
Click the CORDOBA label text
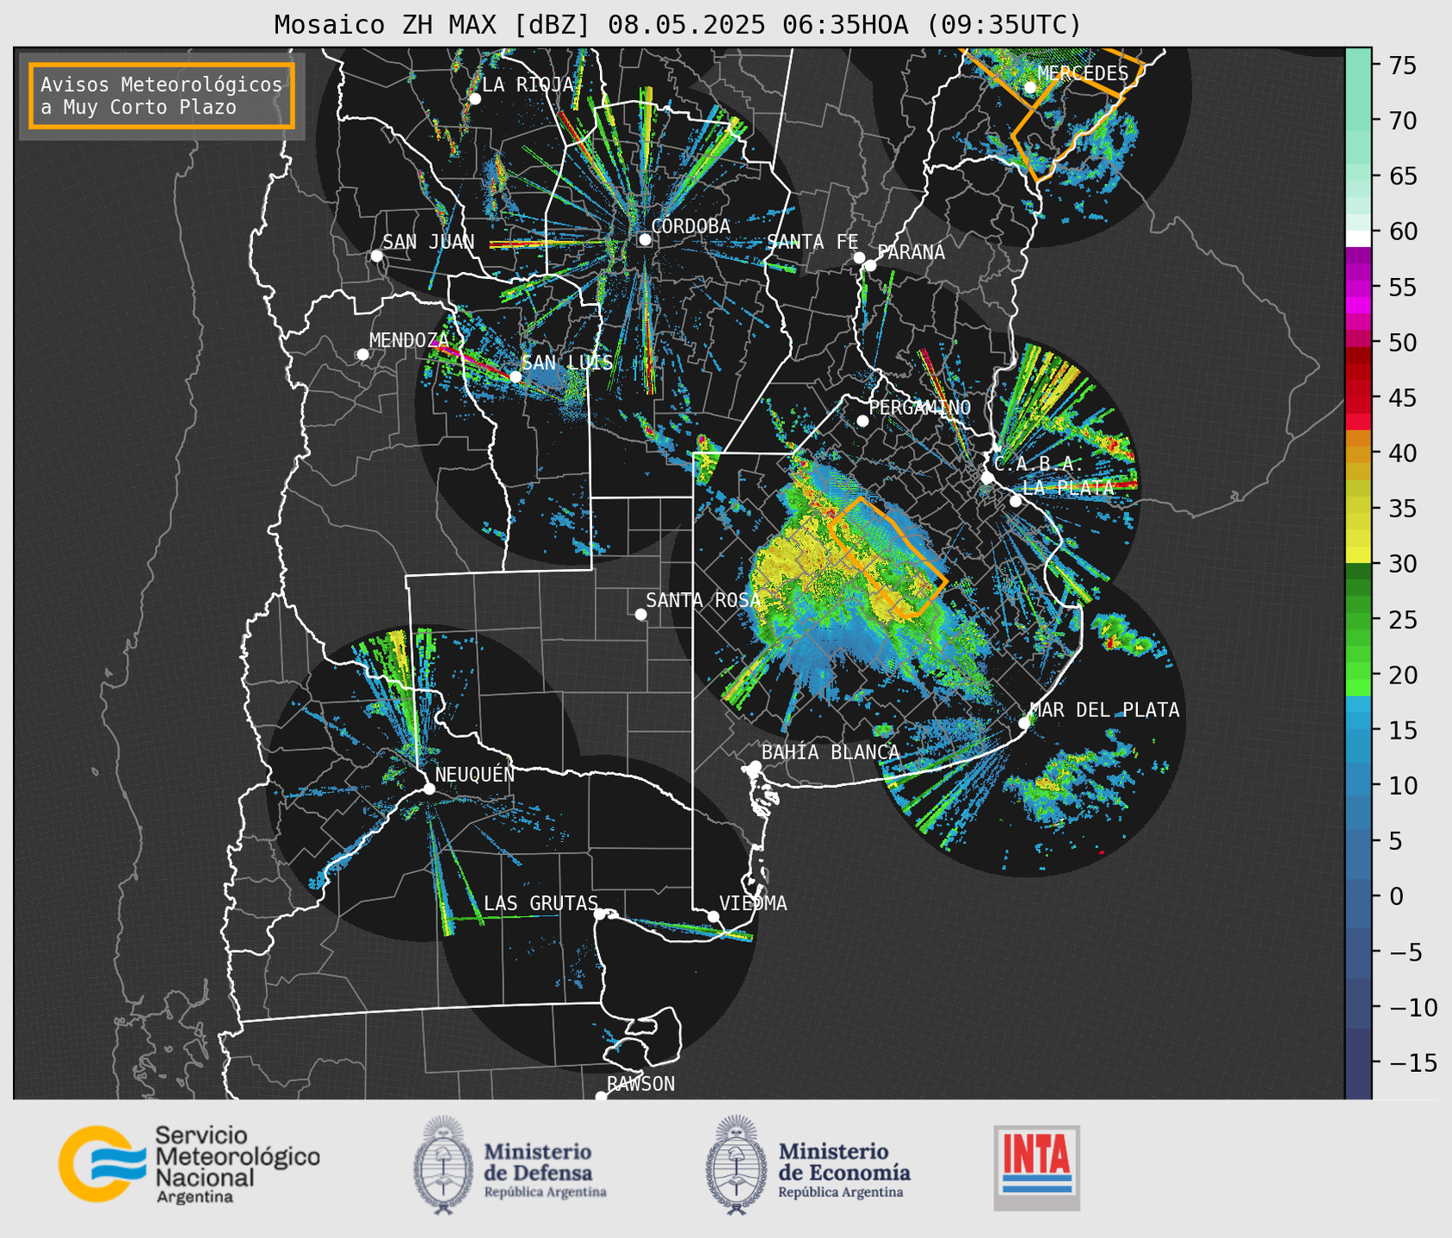coord(691,226)
